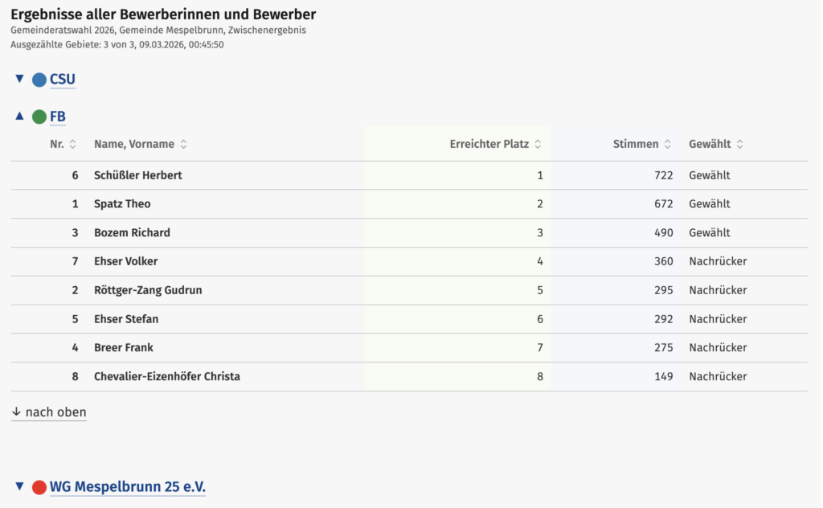Expand the CSU party section arrow
The image size is (823, 508).
pos(20,79)
